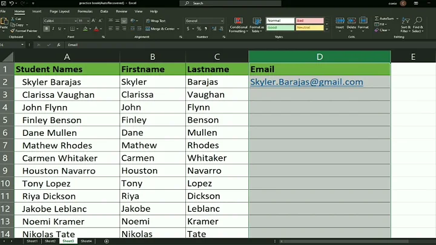This screenshot has width=436, height=245.
Task: Open the Merge & Center dropdown arrow
Action: pyautogui.click(x=178, y=29)
